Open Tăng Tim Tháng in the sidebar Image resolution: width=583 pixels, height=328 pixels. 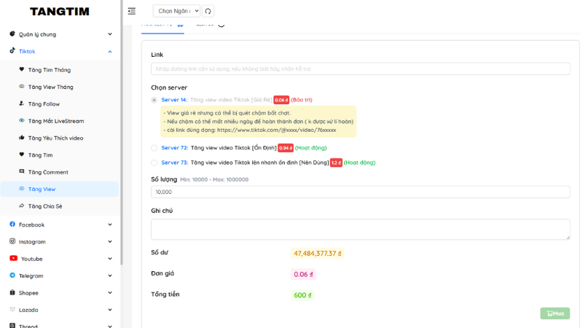pyautogui.click(x=49, y=70)
